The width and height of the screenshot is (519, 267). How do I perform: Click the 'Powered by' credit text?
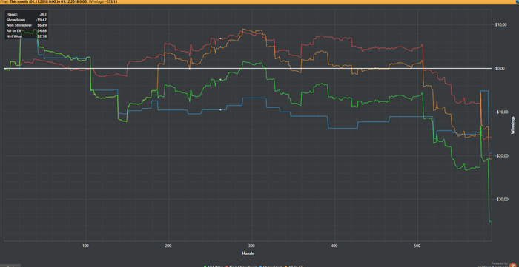(x=500, y=263)
